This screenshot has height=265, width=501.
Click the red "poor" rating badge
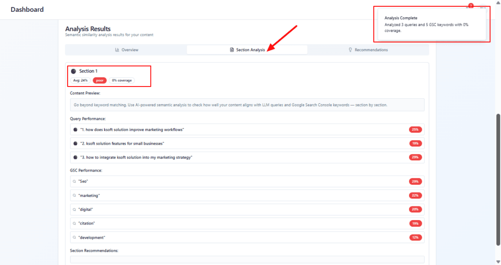click(x=100, y=80)
